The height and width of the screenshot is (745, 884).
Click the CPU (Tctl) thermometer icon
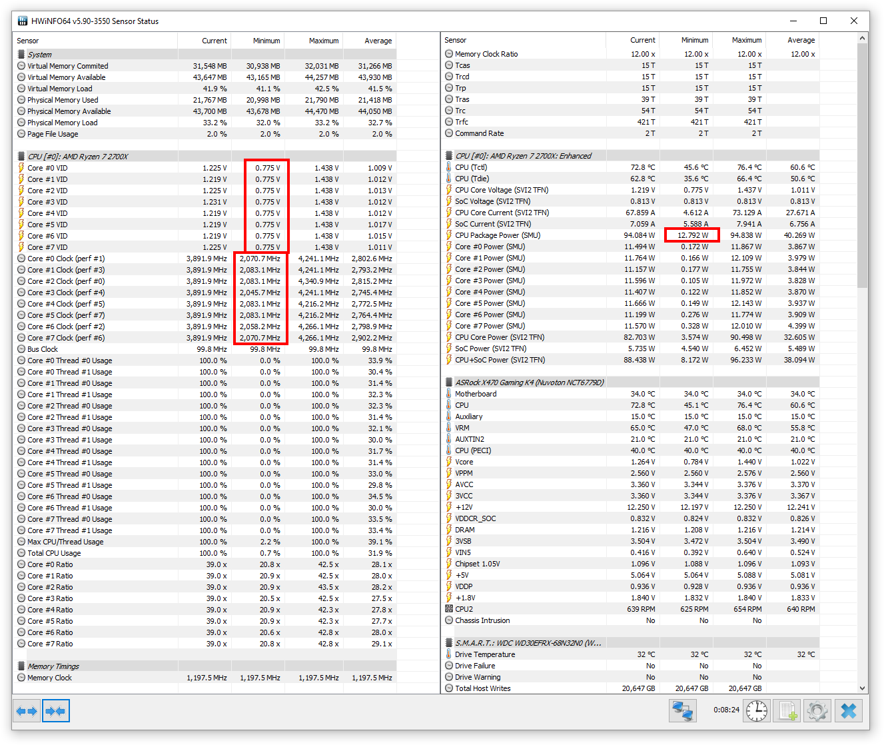[449, 167]
